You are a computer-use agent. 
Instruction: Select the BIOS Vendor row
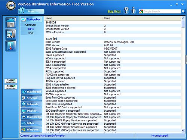[x=113, y=42]
